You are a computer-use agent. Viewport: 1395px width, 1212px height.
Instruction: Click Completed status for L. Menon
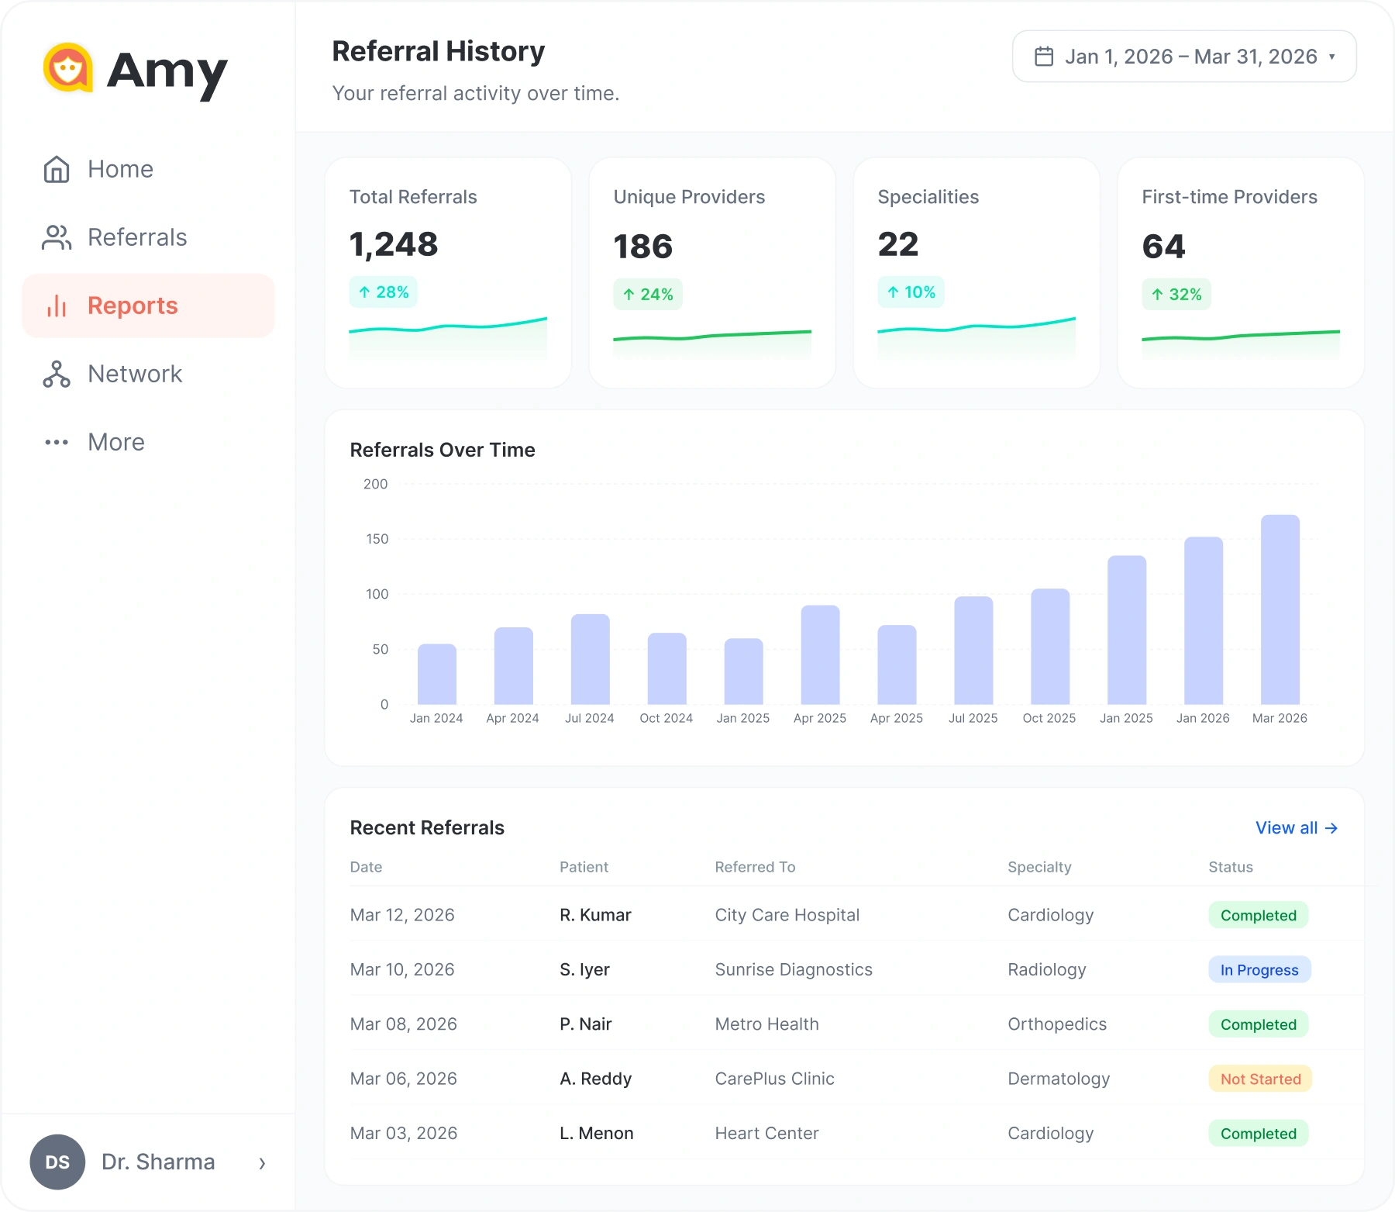1259,1134
